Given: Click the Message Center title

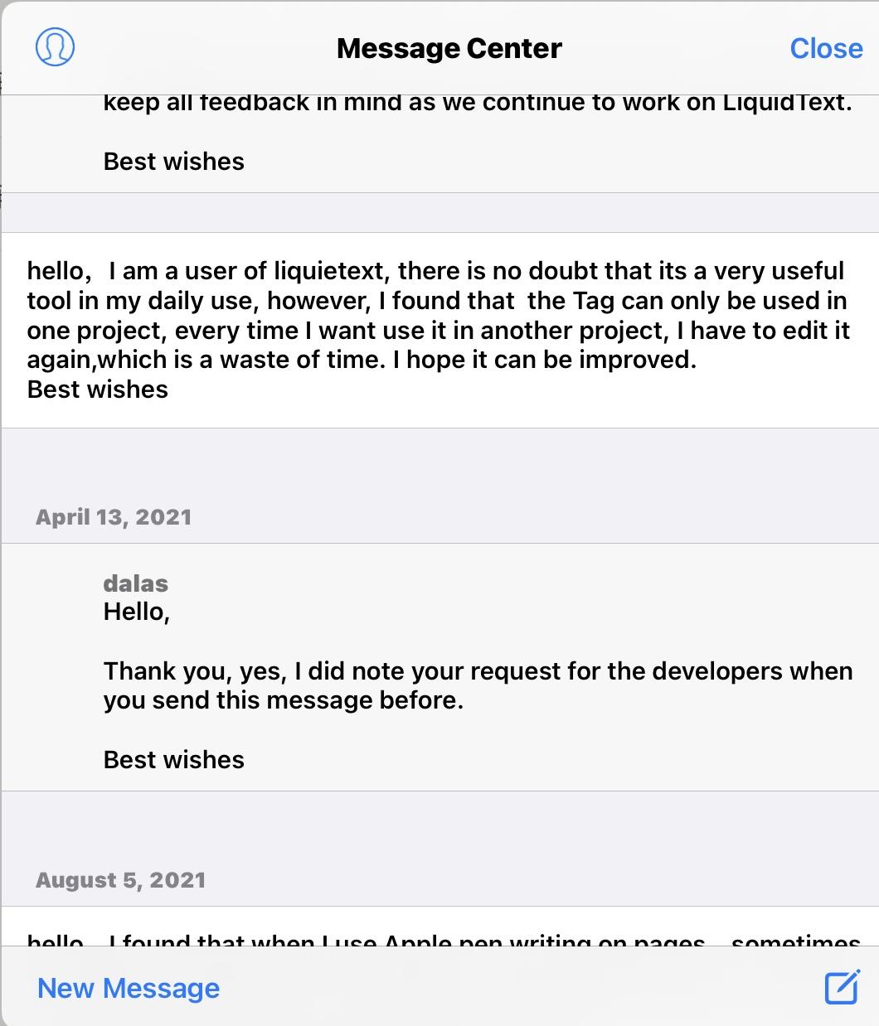Looking at the screenshot, I should pos(449,49).
